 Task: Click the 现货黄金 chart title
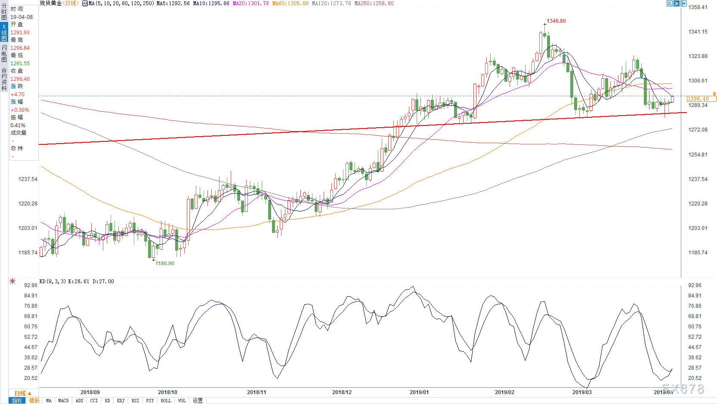pos(51,3)
